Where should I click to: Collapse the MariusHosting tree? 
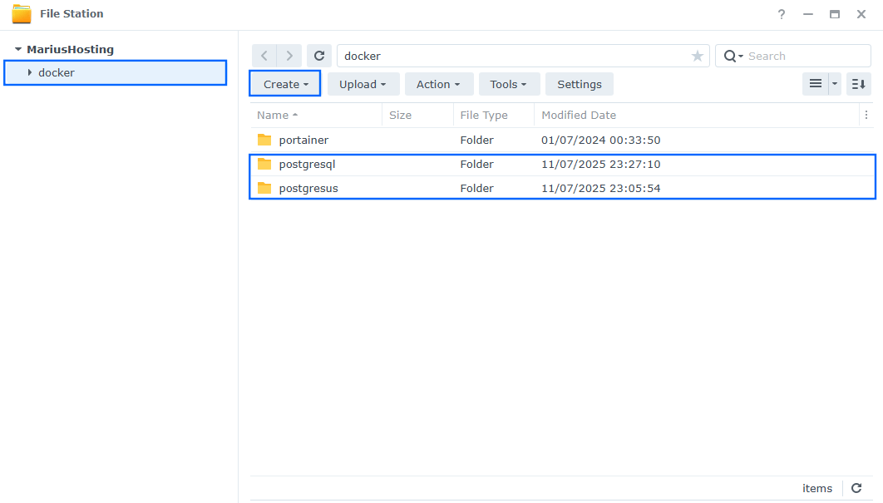19,49
